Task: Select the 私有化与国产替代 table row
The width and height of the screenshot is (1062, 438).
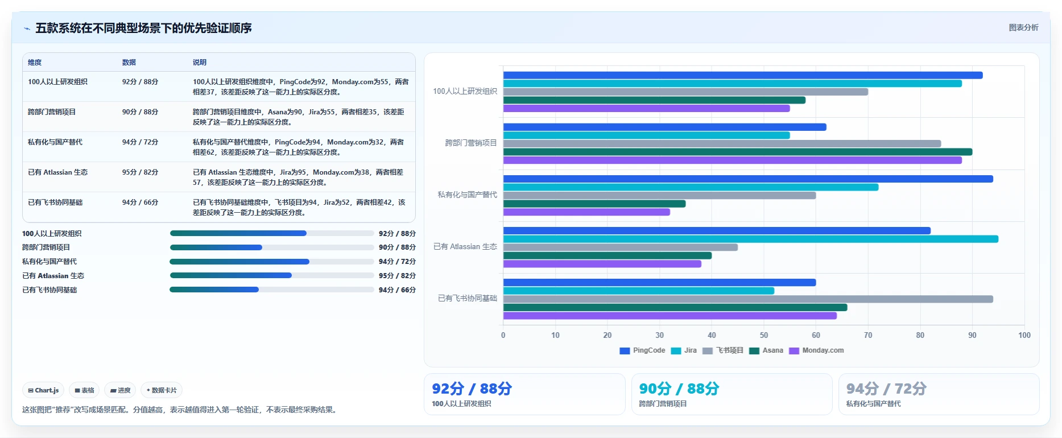Action: [x=219, y=147]
